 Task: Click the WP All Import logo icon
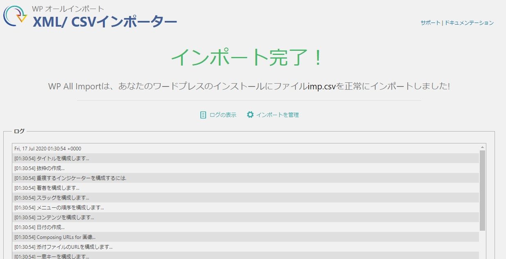pyautogui.click(x=16, y=16)
